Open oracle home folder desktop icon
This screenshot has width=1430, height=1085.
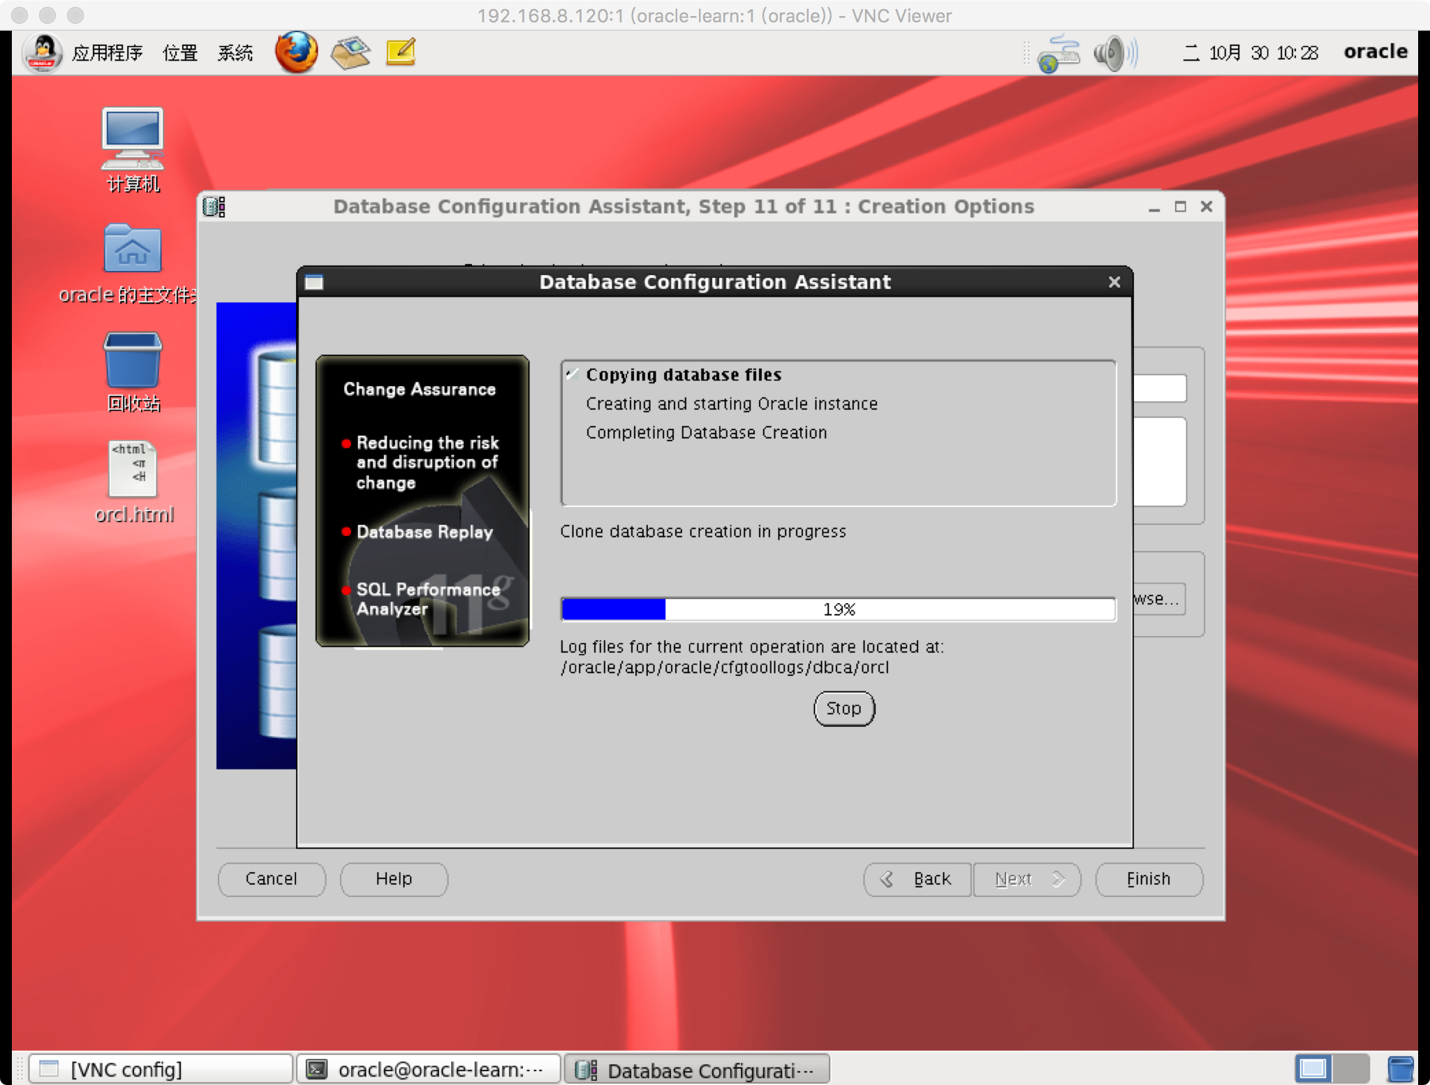131,264
